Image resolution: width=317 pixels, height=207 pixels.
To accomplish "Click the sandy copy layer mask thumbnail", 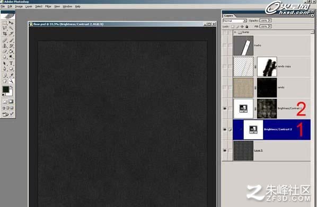I will point(267,67).
